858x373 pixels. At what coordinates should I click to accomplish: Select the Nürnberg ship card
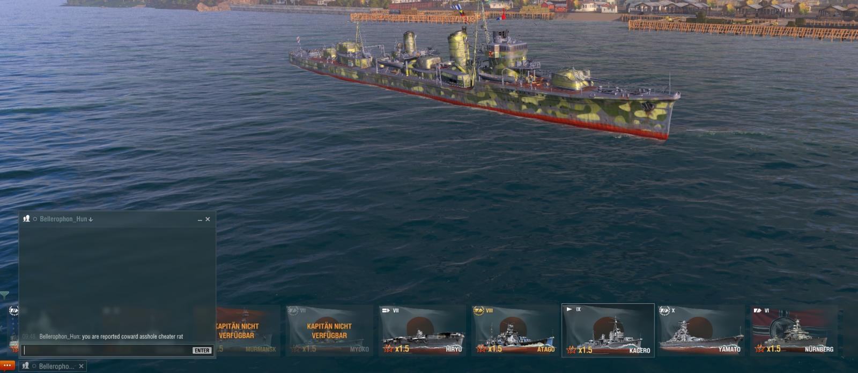point(794,331)
